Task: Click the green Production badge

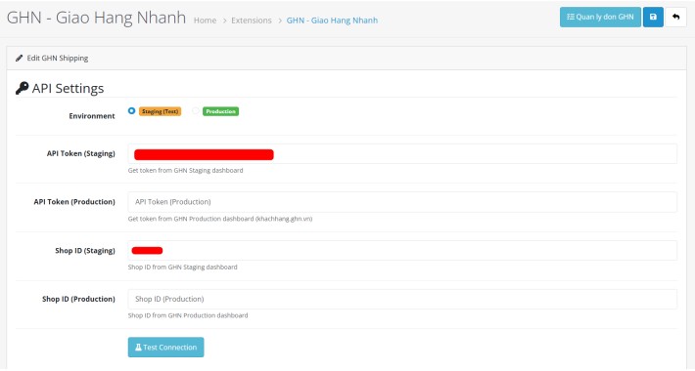Action: 220,111
